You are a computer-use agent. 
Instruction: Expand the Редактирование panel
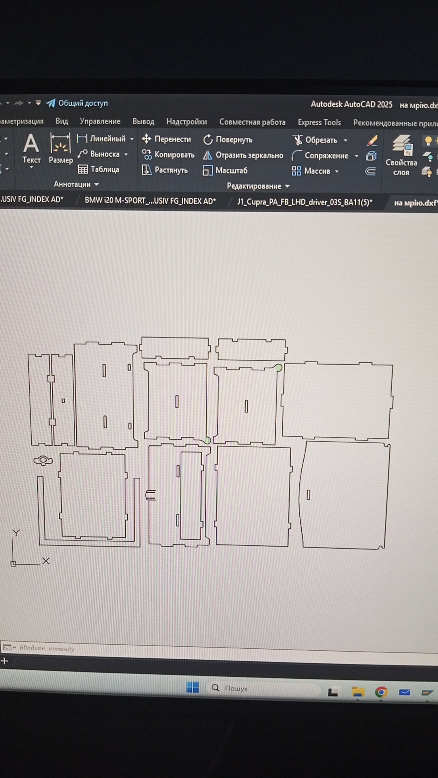tap(258, 186)
